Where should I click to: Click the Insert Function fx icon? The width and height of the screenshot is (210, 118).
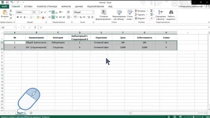[x=35, y=27]
